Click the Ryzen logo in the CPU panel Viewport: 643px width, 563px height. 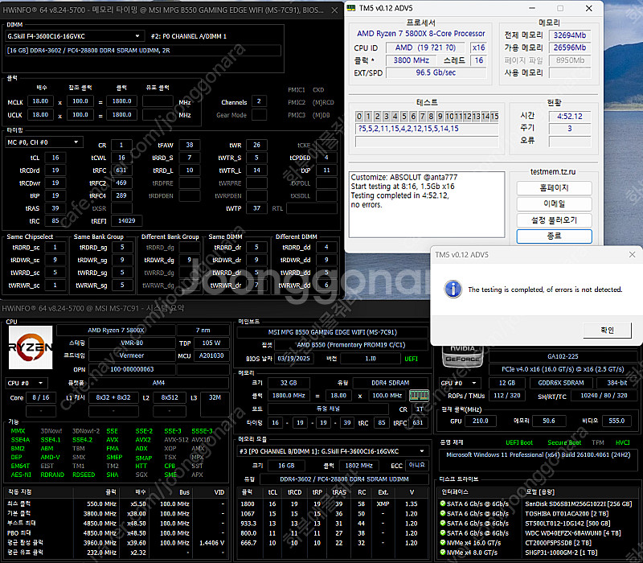point(31,347)
